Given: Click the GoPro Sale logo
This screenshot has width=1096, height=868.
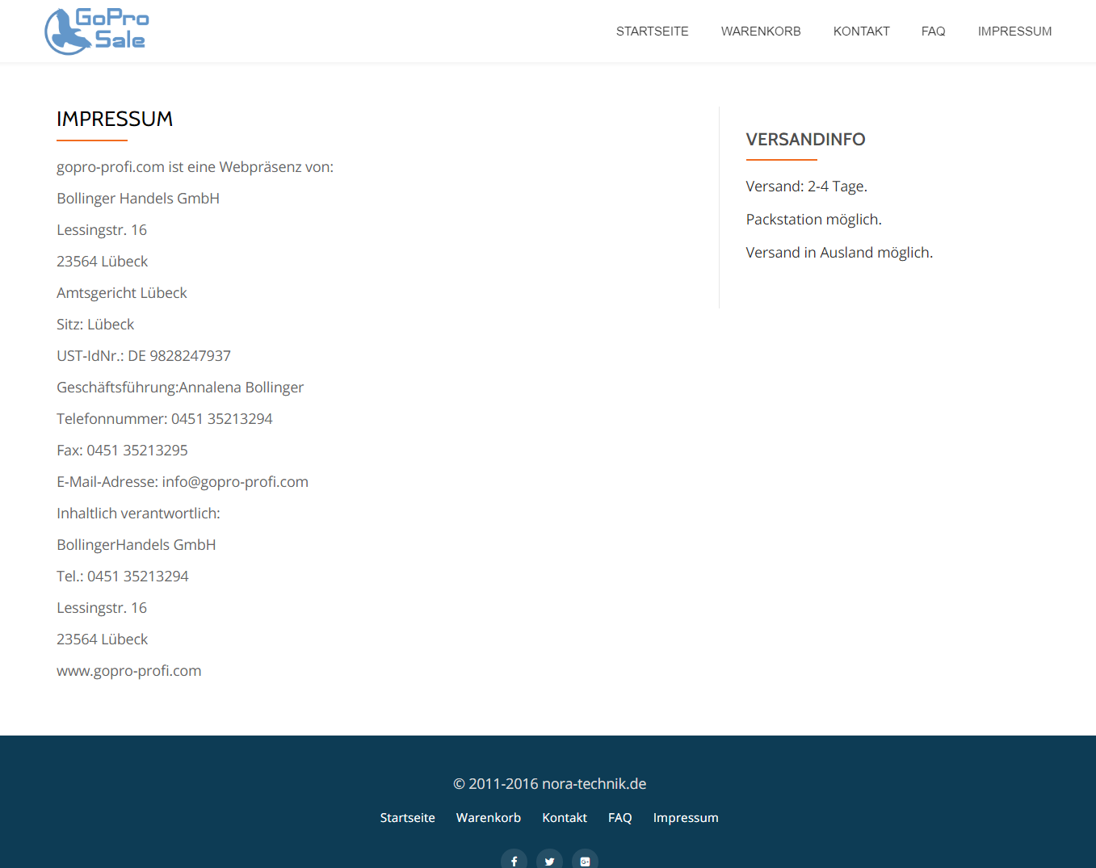Looking at the screenshot, I should point(97,31).
